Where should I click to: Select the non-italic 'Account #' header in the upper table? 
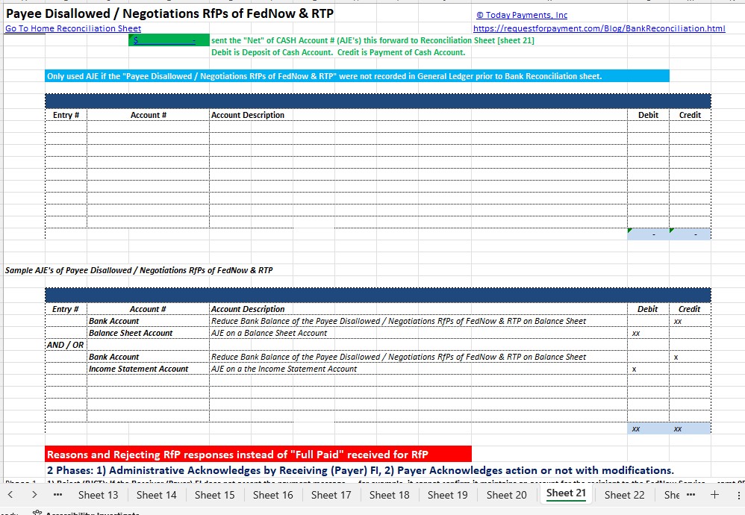(x=149, y=115)
